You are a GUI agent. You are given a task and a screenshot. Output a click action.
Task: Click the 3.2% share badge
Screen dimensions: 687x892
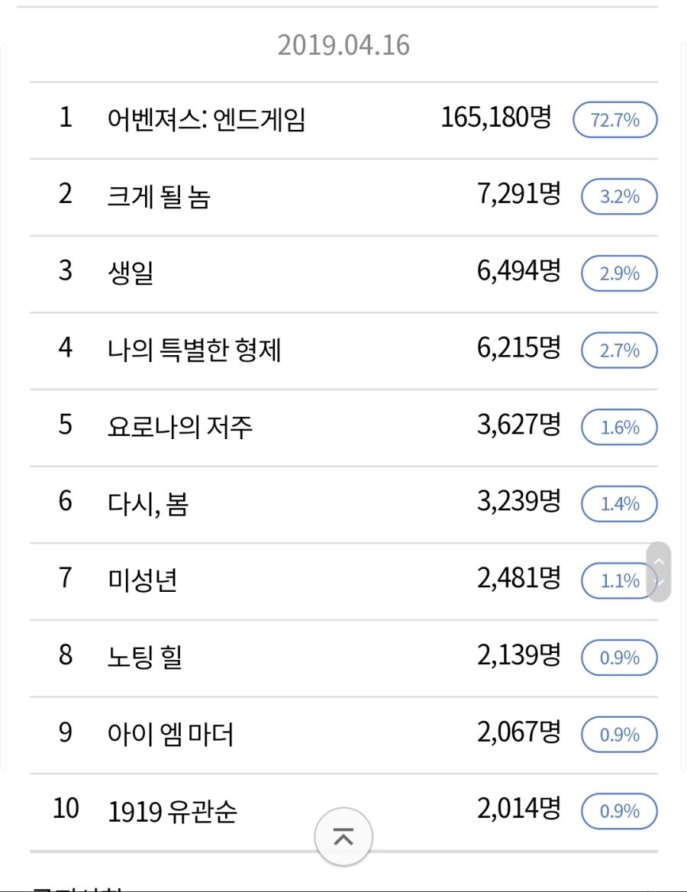pyautogui.click(x=619, y=196)
